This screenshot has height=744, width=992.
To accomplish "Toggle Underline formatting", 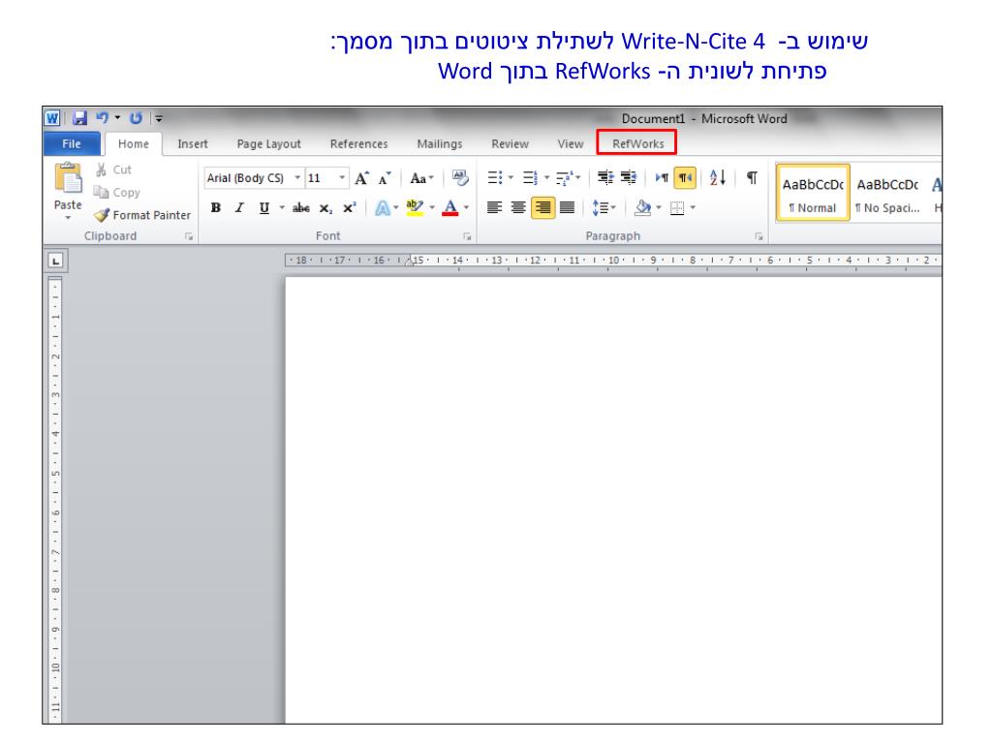I will tap(263, 207).
